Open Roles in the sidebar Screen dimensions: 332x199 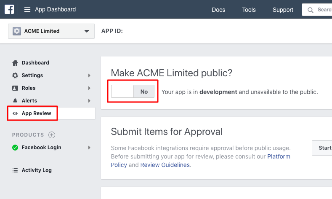point(29,88)
